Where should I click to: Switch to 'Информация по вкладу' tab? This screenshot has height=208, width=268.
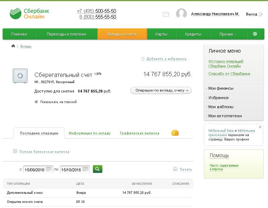pos(90,133)
